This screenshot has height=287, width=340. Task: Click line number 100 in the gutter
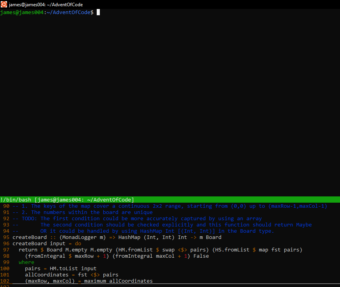pos(6,268)
